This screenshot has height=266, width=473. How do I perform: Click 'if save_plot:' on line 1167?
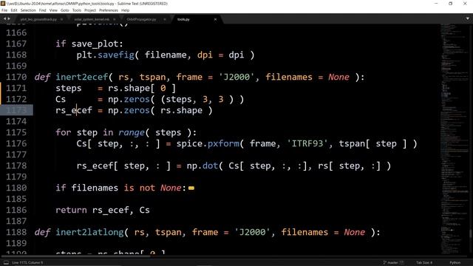89,44
